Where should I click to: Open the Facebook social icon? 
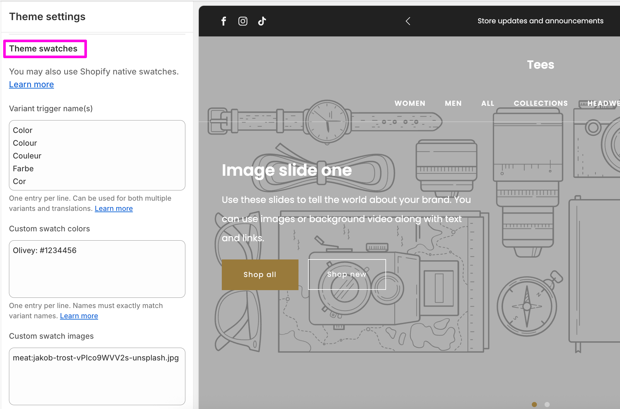pos(224,21)
